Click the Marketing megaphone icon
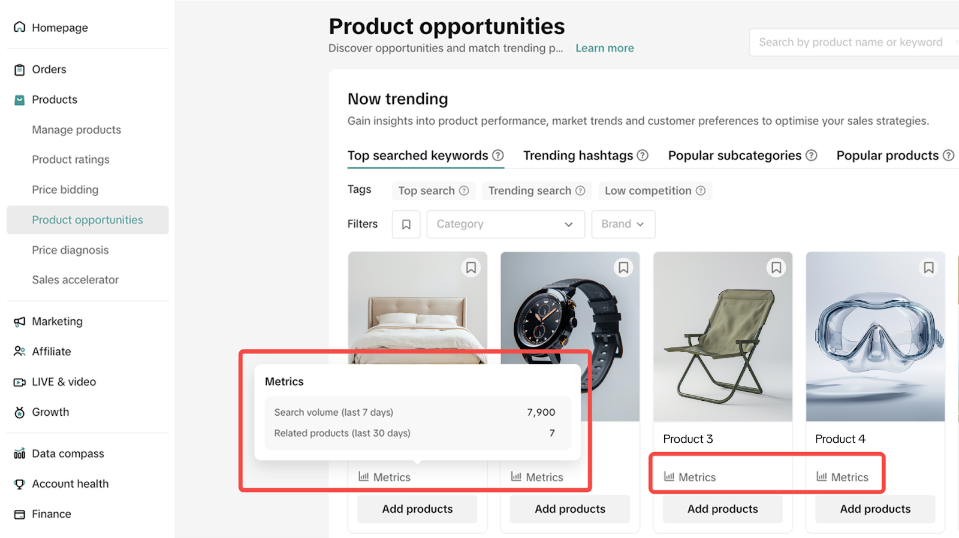The height and width of the screenshot is (538, 959). (x=20, y=321)
